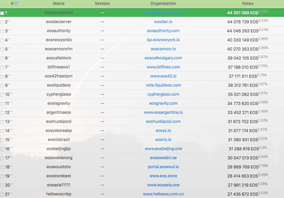The width and height of the screenshot is (284, 198).
Task: Follow the www.helloeos.com.cn link
Action: (163, 194)
